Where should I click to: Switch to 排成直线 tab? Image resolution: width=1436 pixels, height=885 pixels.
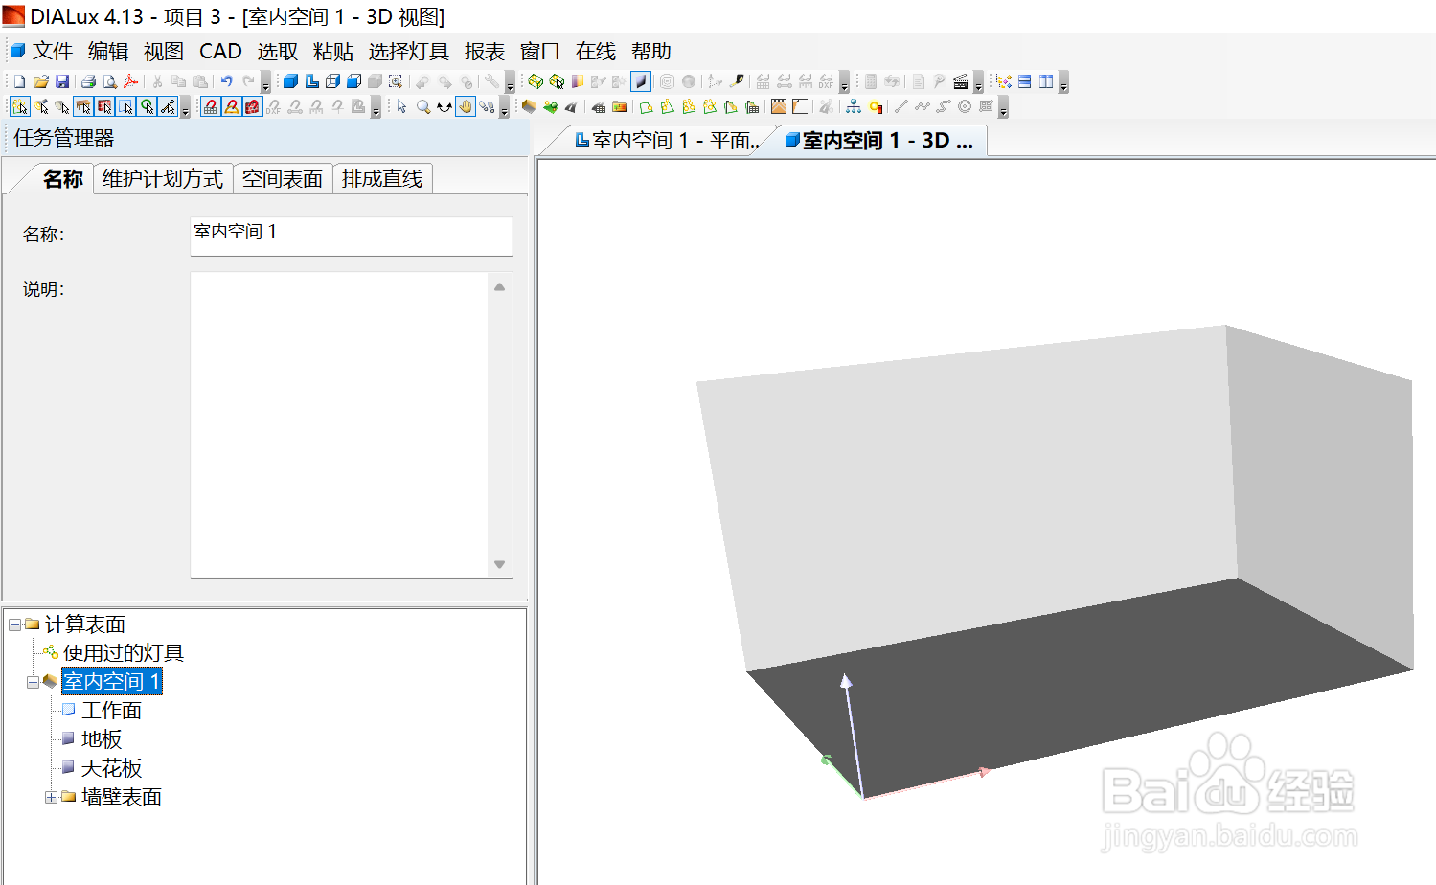382,179
